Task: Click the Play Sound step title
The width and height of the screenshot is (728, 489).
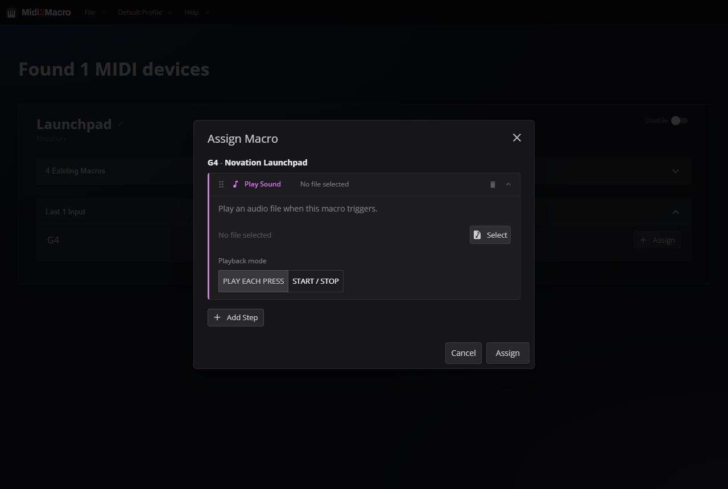Action: pyautogui.click(x=263, y=184)
